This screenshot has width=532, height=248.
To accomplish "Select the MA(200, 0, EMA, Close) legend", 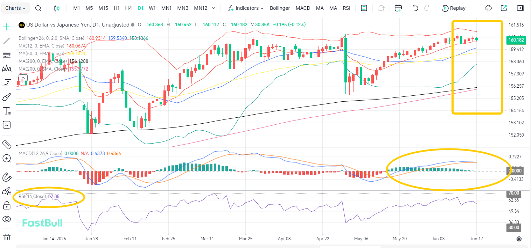I will pos(43,61).
